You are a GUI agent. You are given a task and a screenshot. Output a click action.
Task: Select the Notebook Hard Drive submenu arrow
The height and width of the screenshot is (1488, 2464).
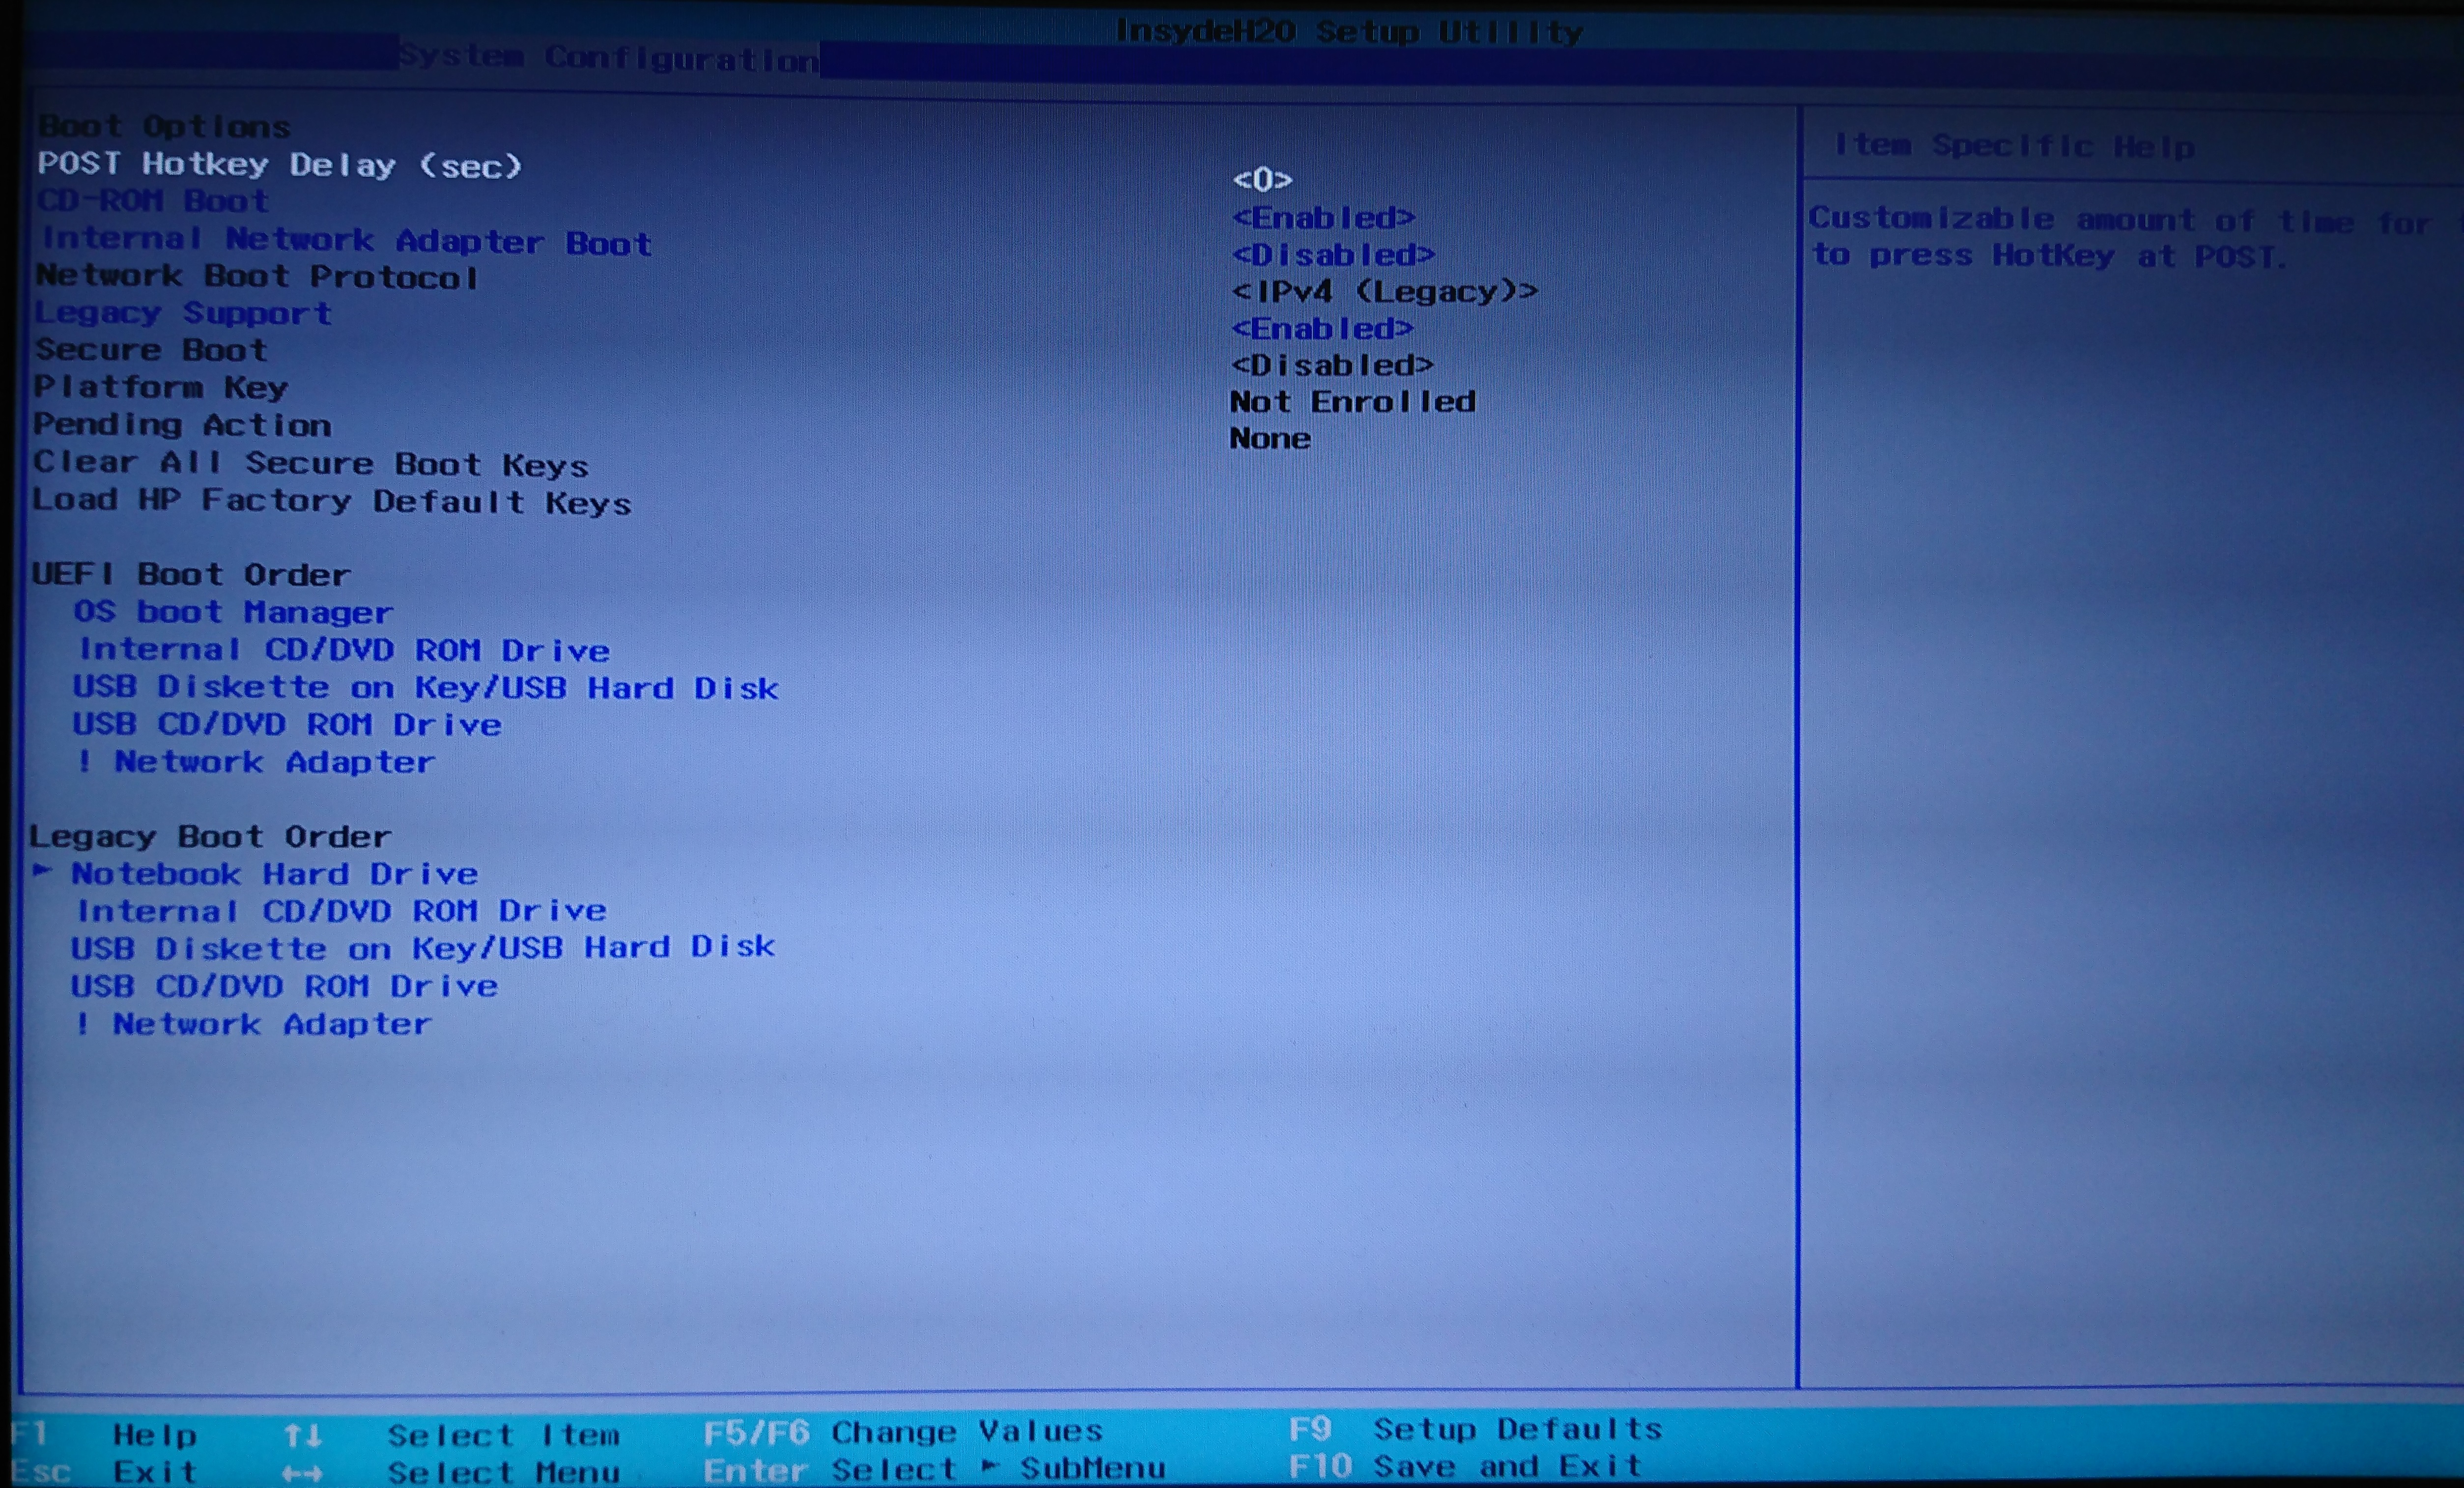[42, 871]
